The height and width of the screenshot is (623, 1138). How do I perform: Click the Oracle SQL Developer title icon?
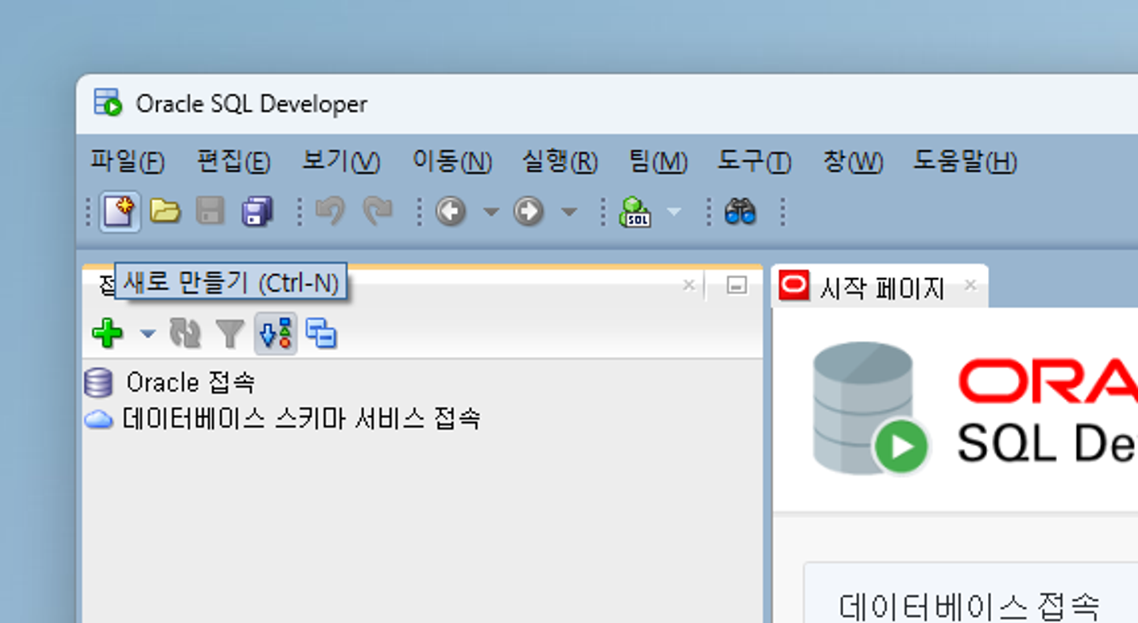click(x=108, y=103)
